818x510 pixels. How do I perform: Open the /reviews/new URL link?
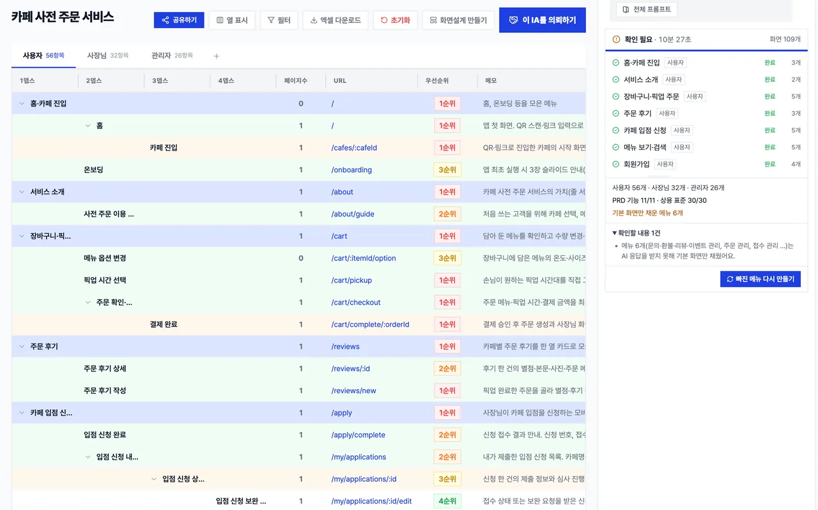(x=353, y=391)
